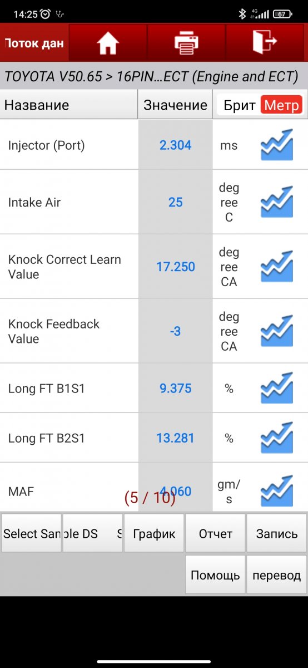This screenshot has height=668, width=308.
Task: Open graph icon for Long FT B1S1
Action: point(276,388)
